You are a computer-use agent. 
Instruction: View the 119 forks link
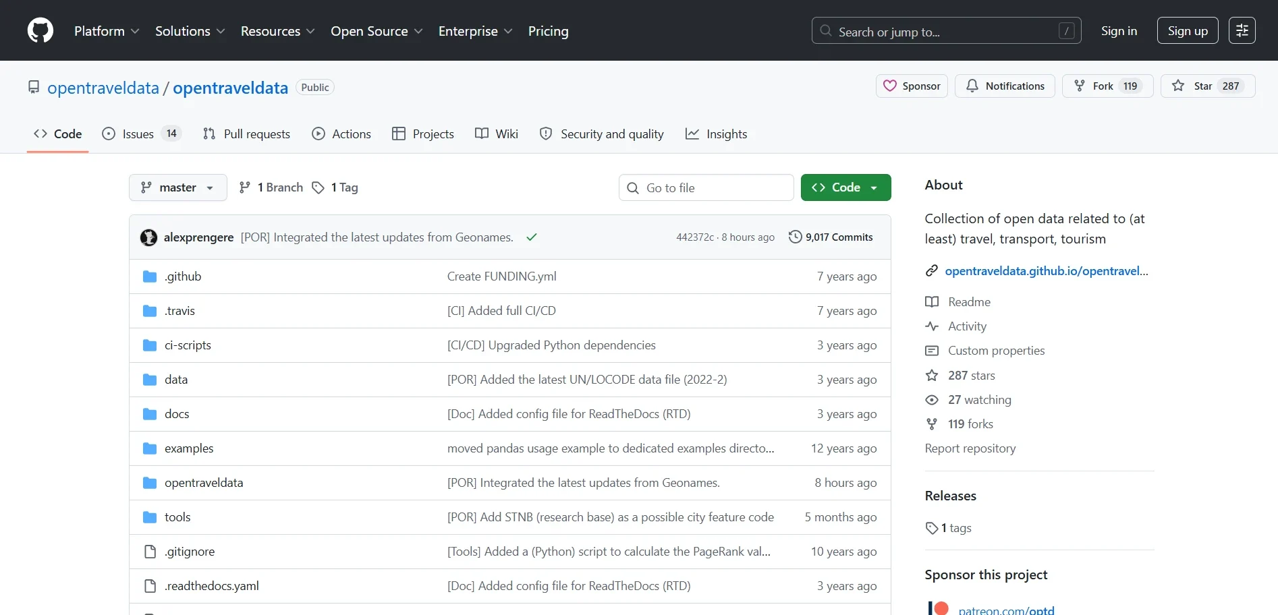click(x=960, y=424)
